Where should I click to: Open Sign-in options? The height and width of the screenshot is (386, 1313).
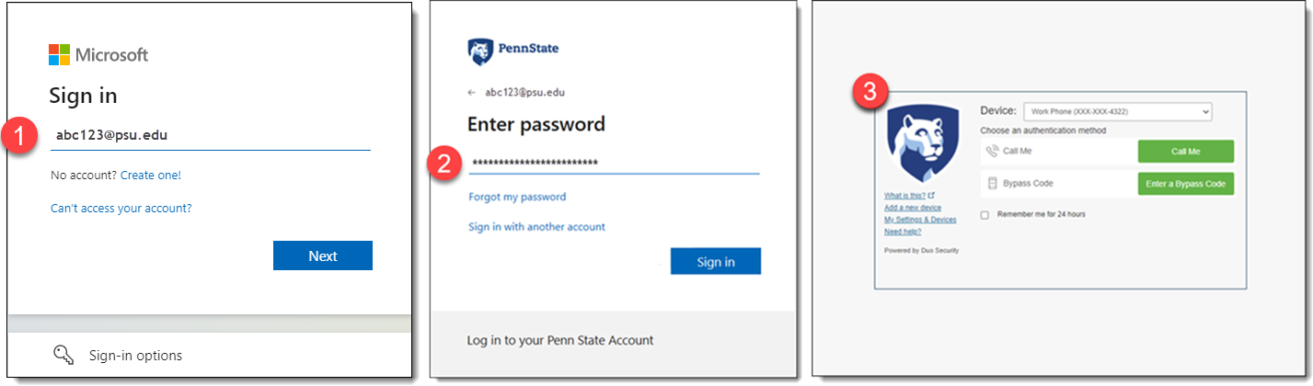(x=135, y=355)
